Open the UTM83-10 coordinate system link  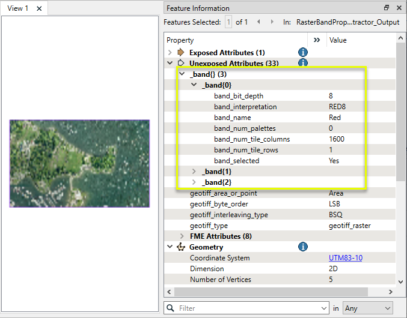click(345, 258)
